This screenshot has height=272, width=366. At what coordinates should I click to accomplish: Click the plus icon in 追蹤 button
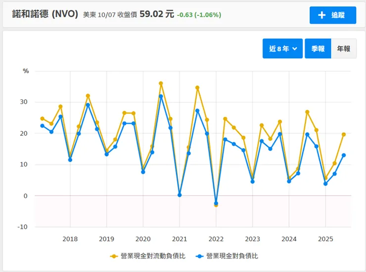coord(321,15)
